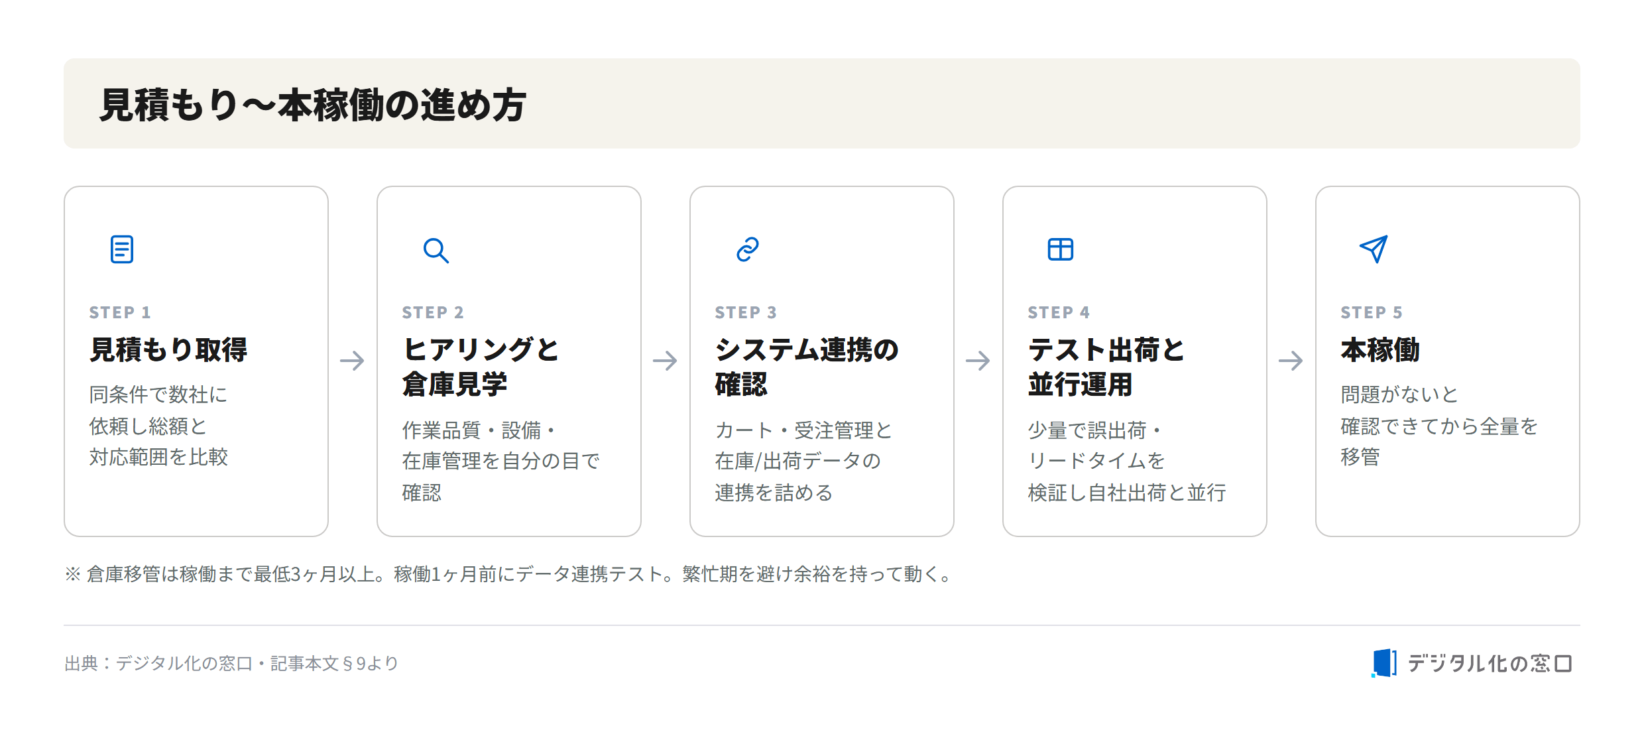
Task: Select the テスト出荷と並行運用 heading
Action: (x=1106, y=367)
